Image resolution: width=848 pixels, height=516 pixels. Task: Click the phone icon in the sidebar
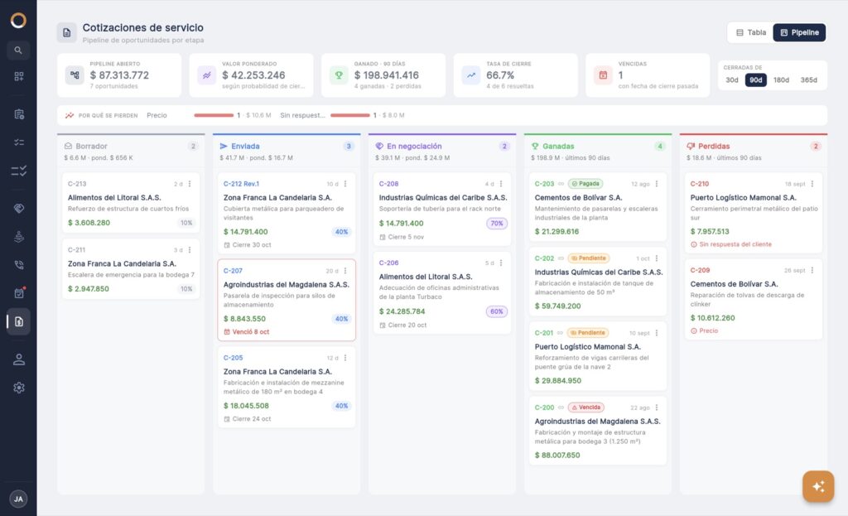point(18,264)
